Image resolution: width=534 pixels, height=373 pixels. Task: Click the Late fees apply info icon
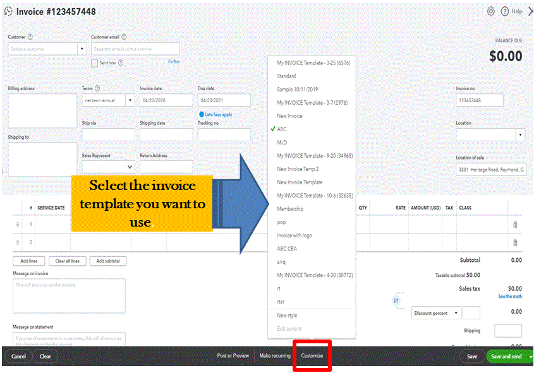(202, 115)
